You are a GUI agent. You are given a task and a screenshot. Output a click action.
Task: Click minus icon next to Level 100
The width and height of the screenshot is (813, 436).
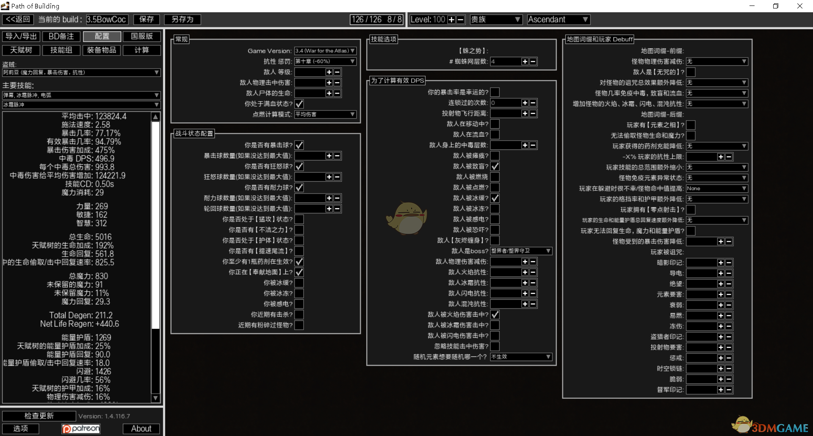[x=460, y=20]
